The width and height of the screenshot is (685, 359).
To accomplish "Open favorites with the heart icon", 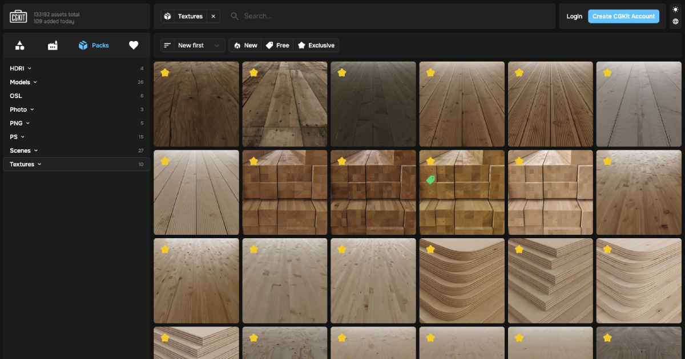I will pyautogui.click(x=134, y=46).
